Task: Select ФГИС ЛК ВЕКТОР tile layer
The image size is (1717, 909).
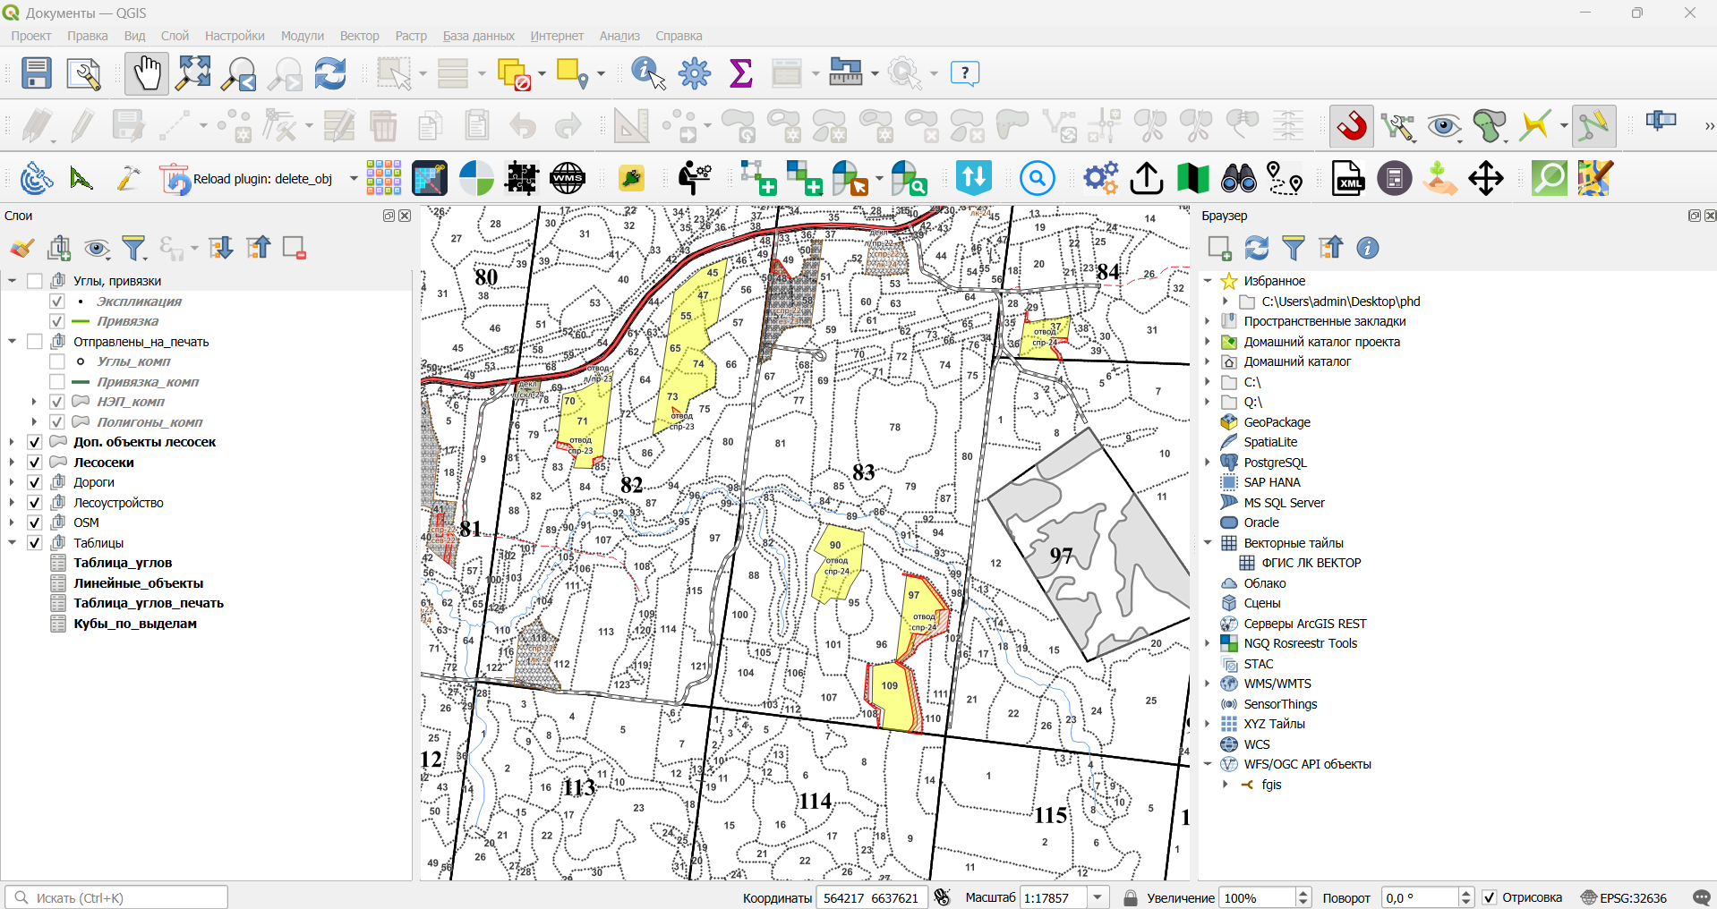Action: pyautogui.click(x=1311, y=563)
